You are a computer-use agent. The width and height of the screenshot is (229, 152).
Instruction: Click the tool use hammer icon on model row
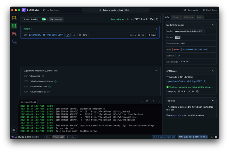point(68,35)
